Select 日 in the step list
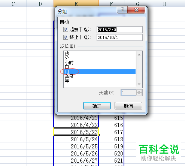Image resolution: width=185 pixels, height=166 pixels. coord(100,67)
